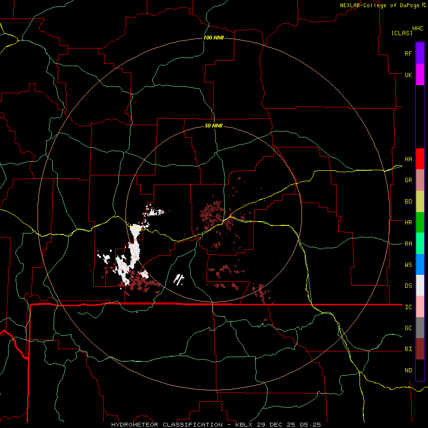Image resolution: width=428 pixels, height=428 pixels.
Task: Click the NEXLAB-College of DuPage credit text
Action: (x=379, y=5)
